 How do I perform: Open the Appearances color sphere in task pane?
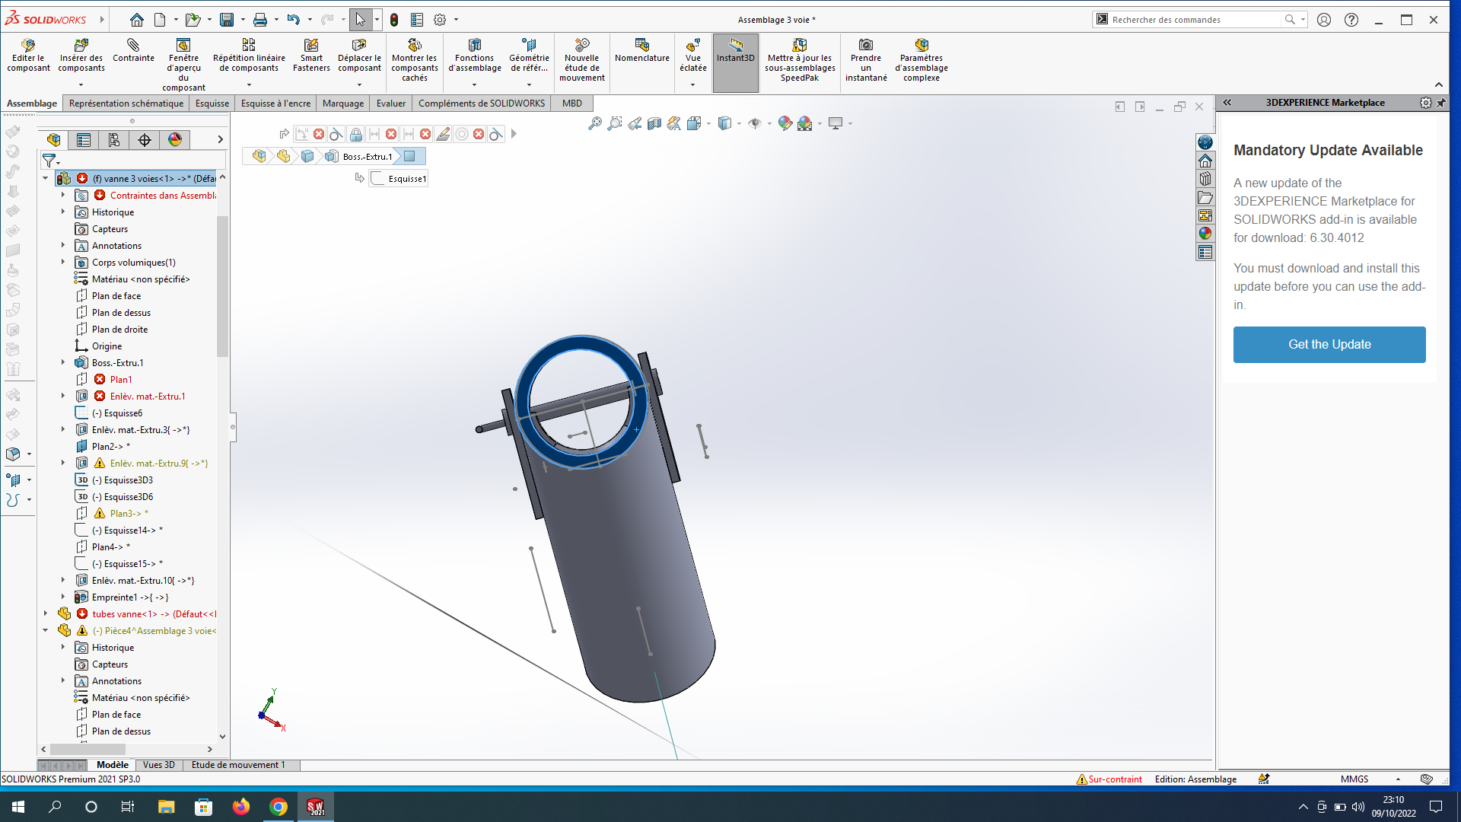1205,234
